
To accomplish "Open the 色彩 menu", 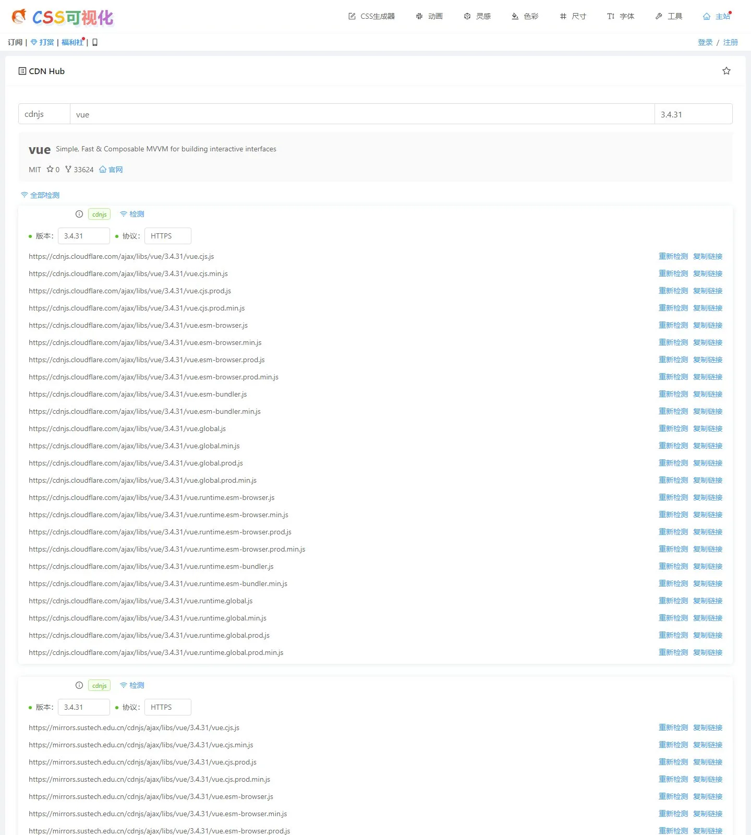I will click(525, 16).
